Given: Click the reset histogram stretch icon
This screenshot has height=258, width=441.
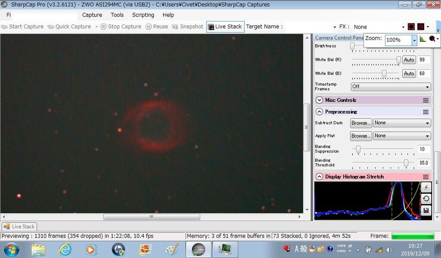Looking at the screenshot, I should (426, 199).
